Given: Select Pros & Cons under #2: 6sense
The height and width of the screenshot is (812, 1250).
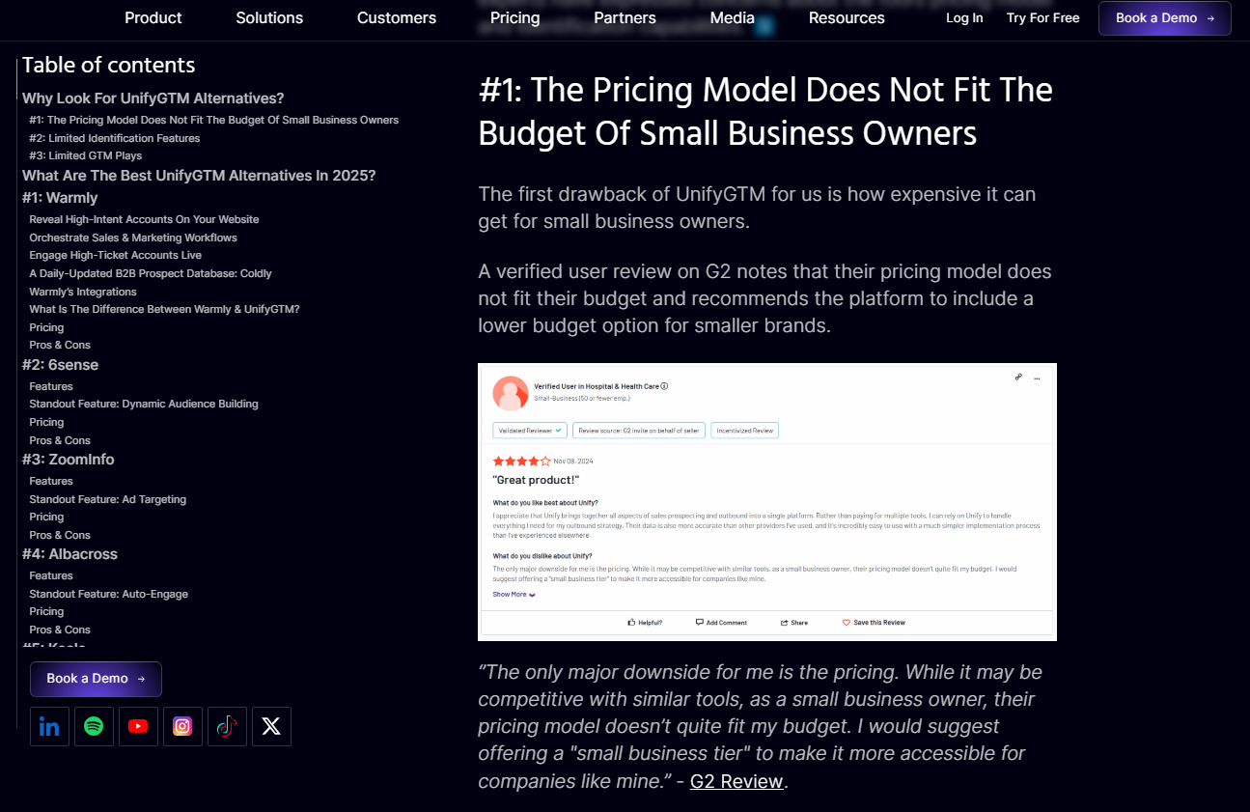Looking at the screenshot, I should click(60, 440).
